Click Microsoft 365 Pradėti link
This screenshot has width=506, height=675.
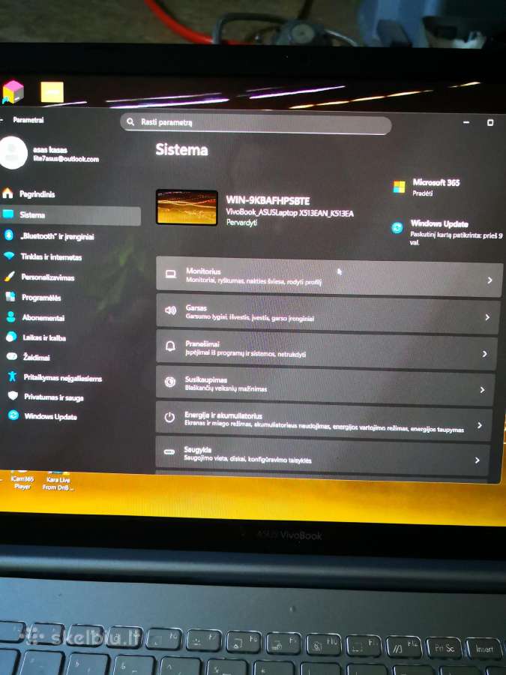tap(423, 193)
